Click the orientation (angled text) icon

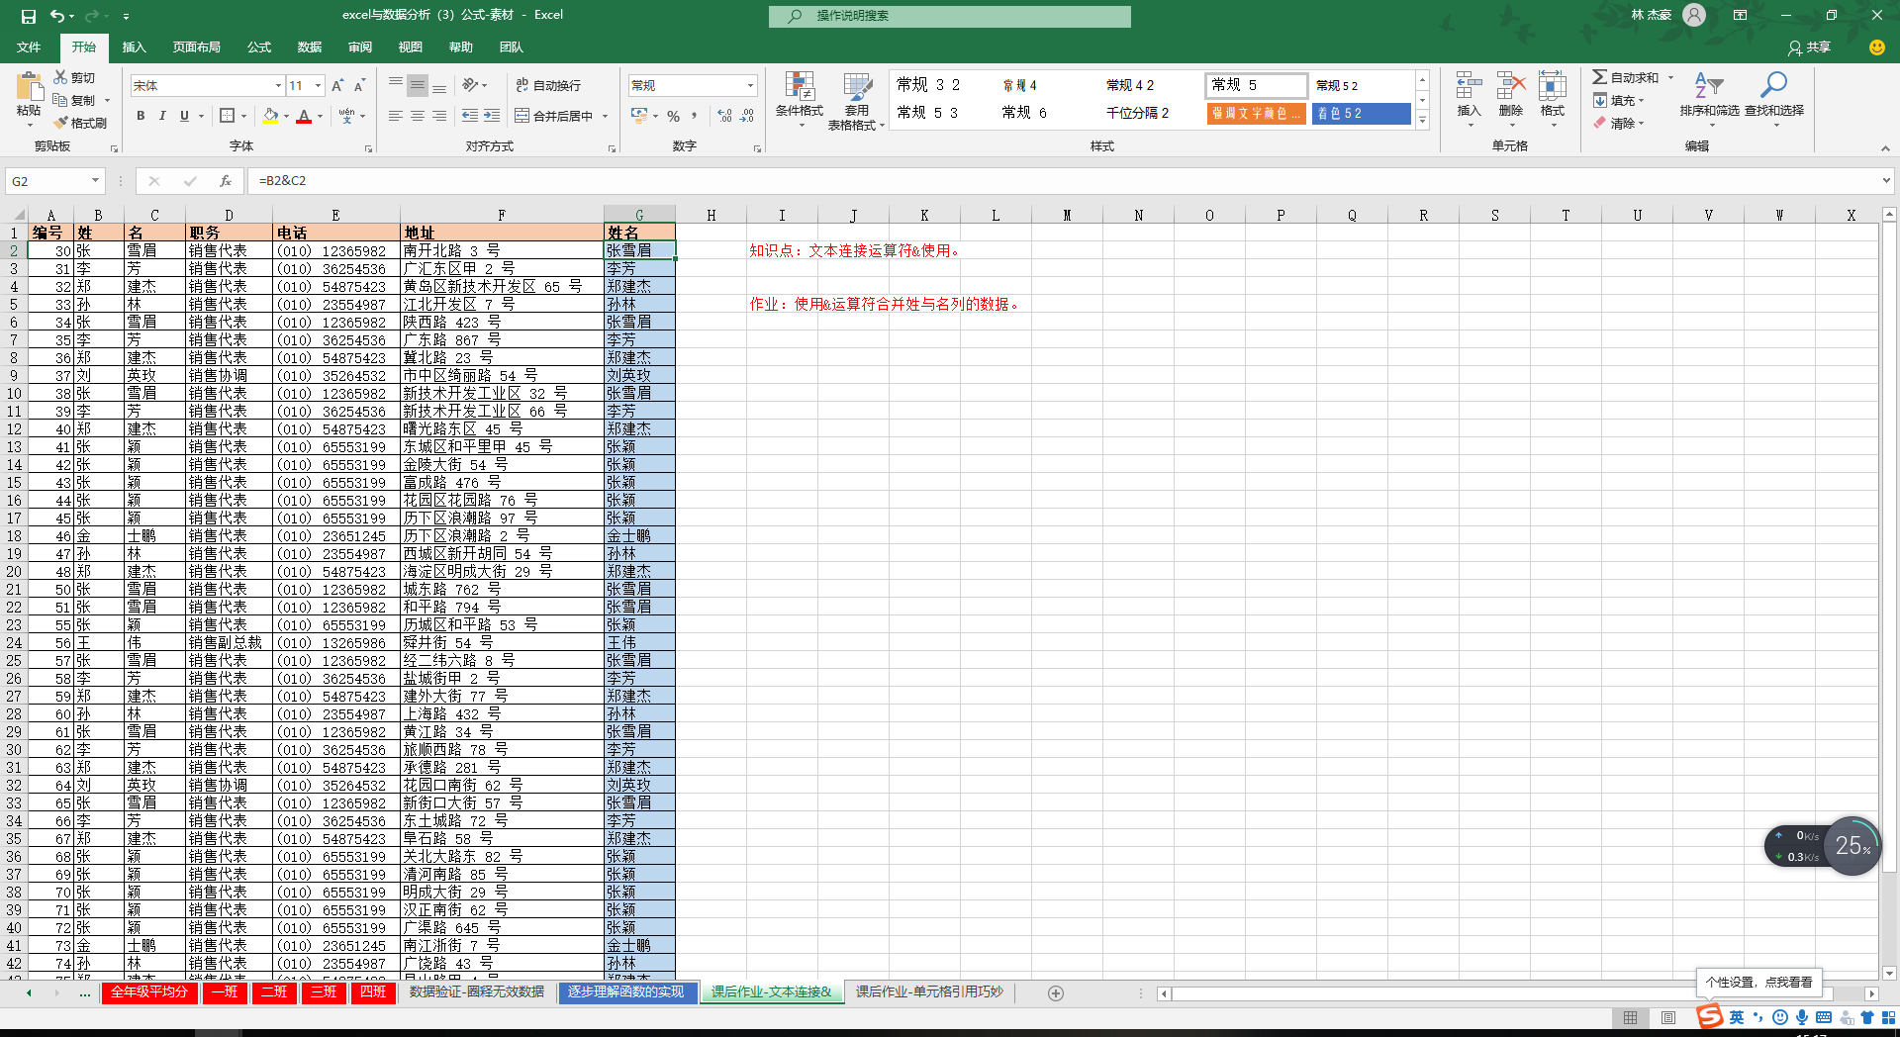(472, 85)
